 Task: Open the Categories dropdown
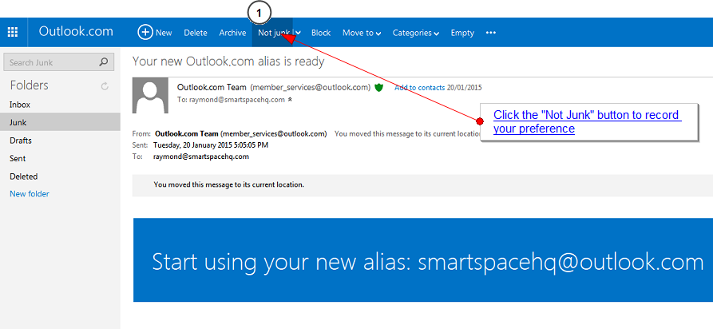(416, 33)
